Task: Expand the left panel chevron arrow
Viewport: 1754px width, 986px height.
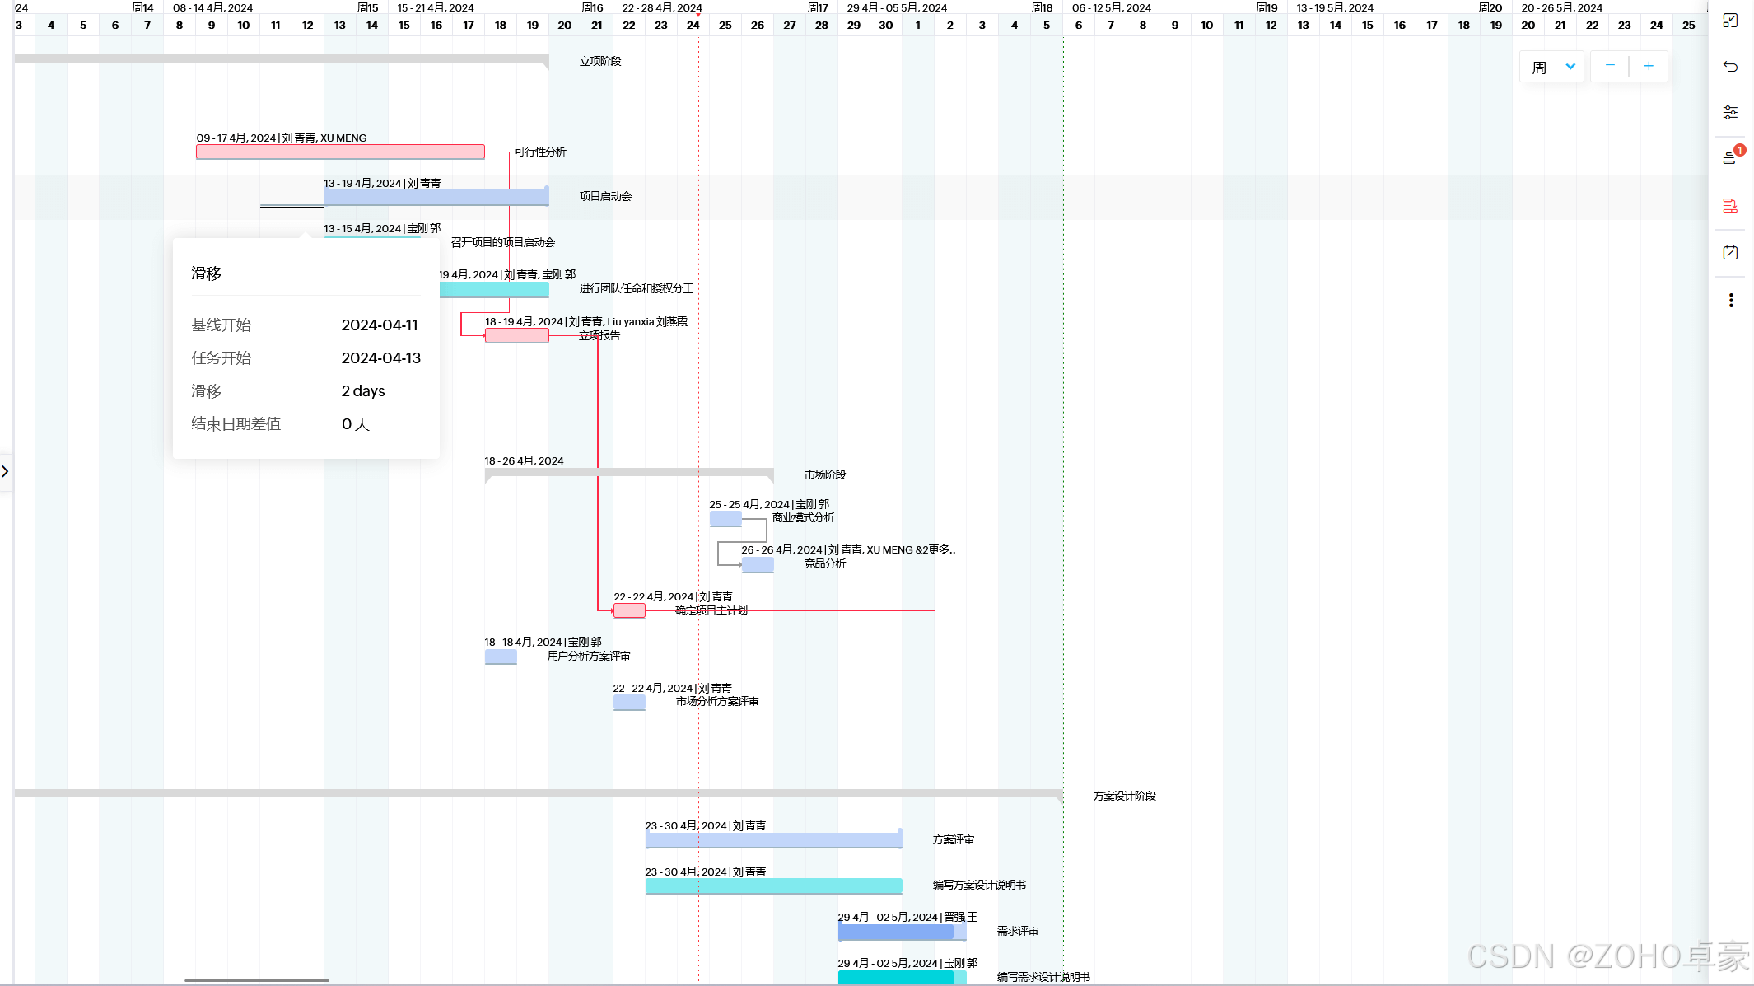Action: click(5, 471)
